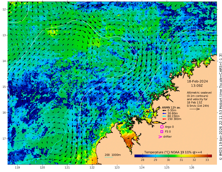Click the magenta Argo circle legend icon
This screenshot has height=172, width=222.
(x=162, y=127)
